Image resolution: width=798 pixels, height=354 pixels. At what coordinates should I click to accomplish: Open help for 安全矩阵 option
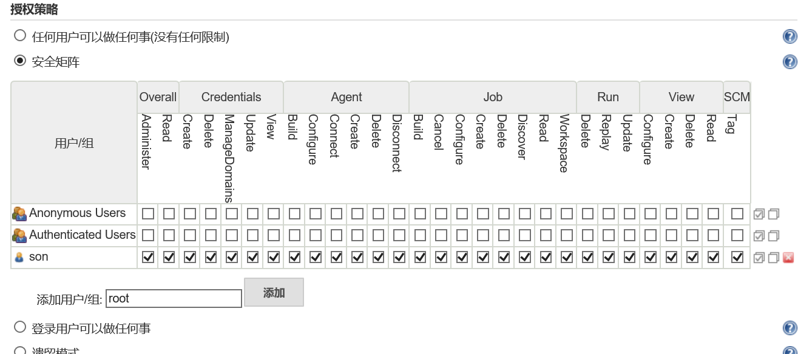(x=790, y=62)
